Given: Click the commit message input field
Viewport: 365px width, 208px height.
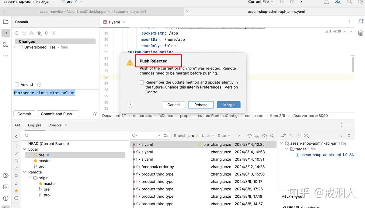Looking at the screenshot, I should tap(44, 93).
